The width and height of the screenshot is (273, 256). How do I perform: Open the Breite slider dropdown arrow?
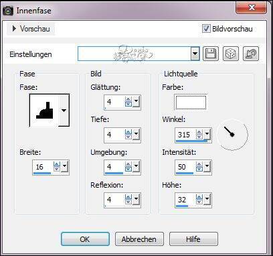click(x=64, y=166)
